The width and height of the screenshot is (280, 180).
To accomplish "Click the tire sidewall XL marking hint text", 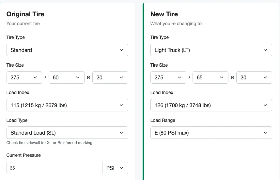I will [49, 143].
